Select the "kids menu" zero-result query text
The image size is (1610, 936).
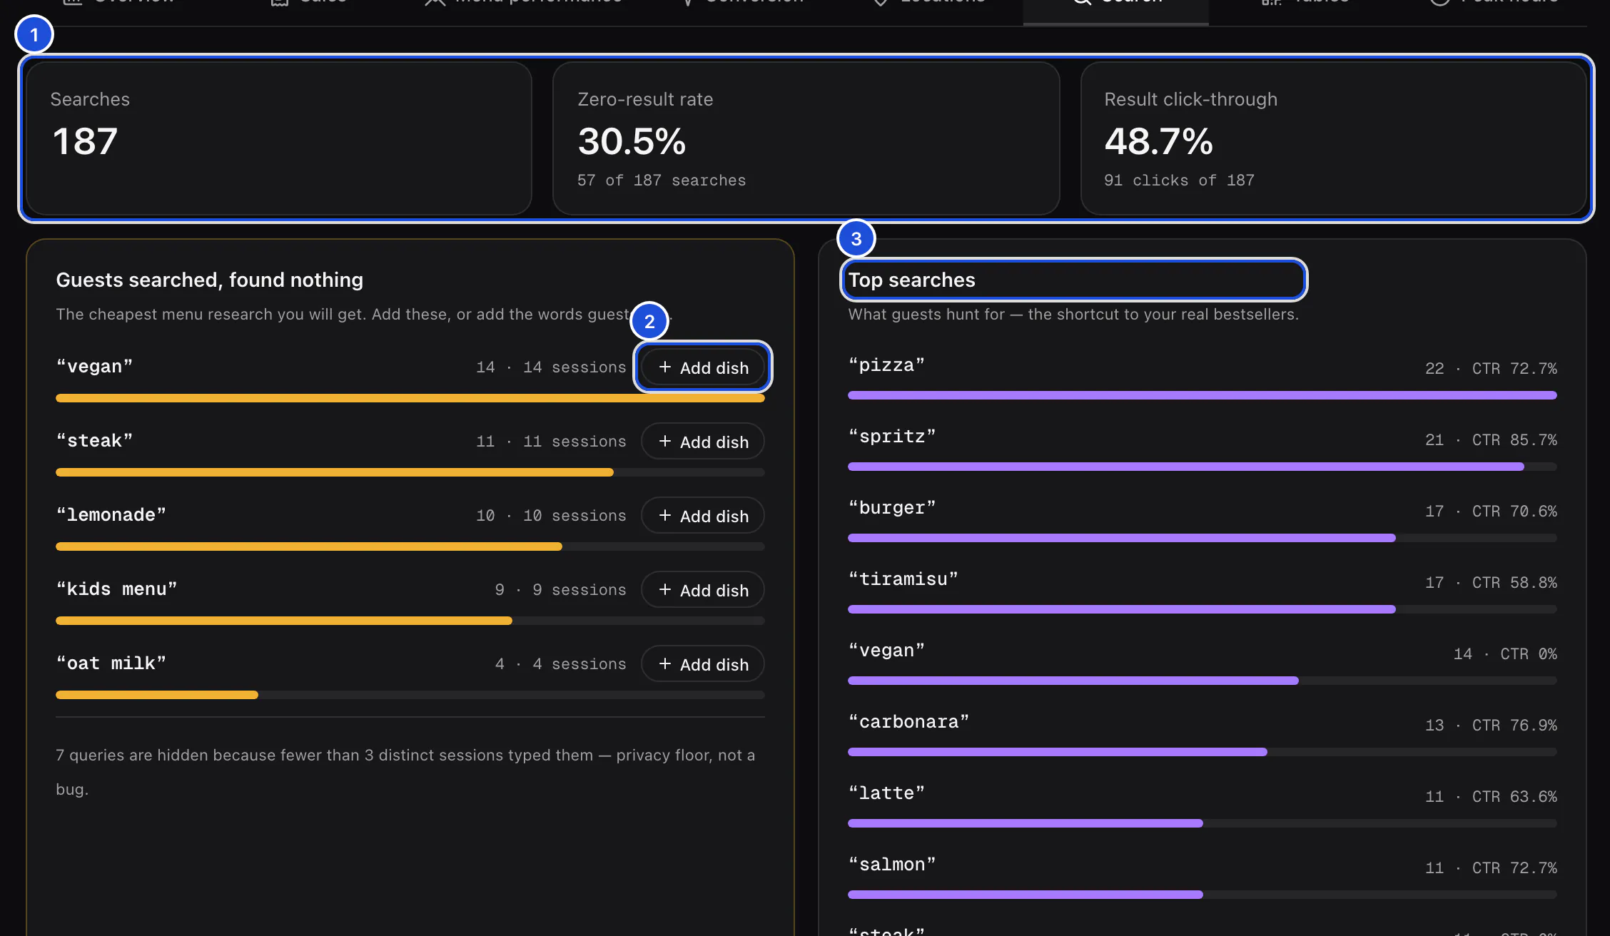point(116,589)
